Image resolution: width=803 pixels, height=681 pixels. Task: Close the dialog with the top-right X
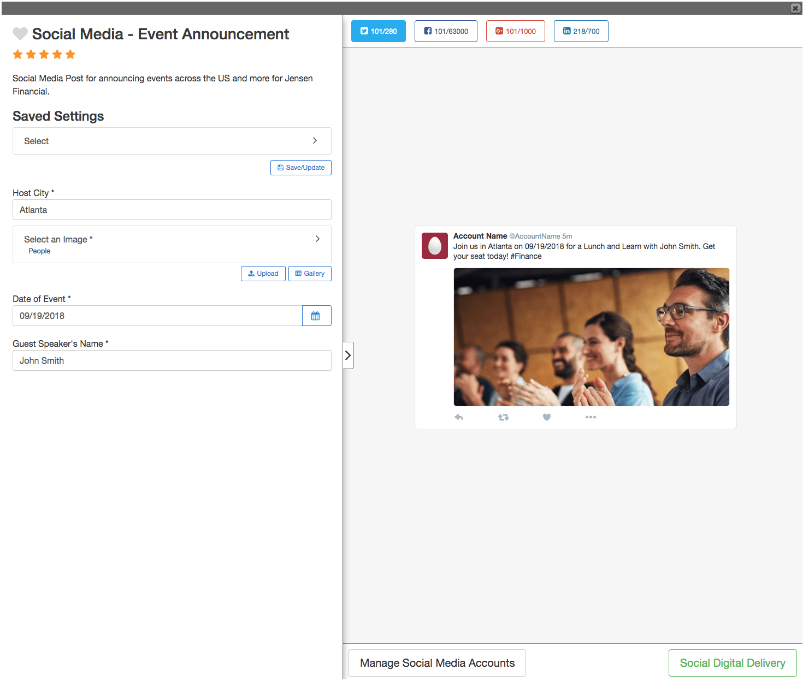795,8
